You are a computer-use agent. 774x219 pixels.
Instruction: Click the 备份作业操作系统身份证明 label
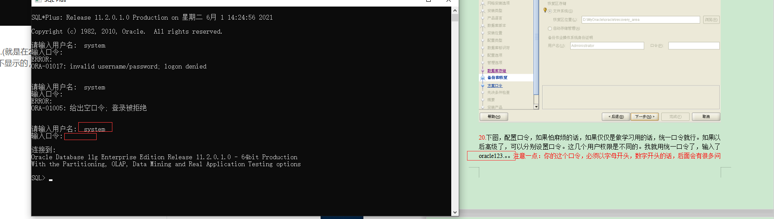click(x=570, y=38)
